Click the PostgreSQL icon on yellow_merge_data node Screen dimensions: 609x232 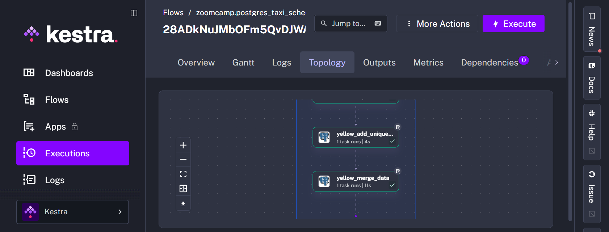tap(324, 181)
